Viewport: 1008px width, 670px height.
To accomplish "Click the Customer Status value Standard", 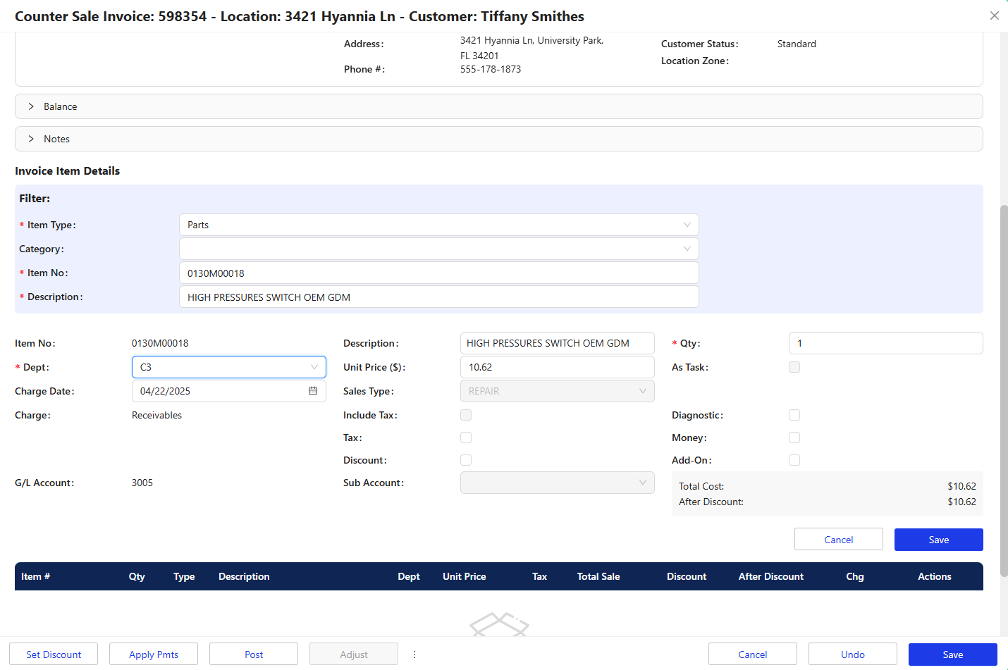I will coord(797,44).
